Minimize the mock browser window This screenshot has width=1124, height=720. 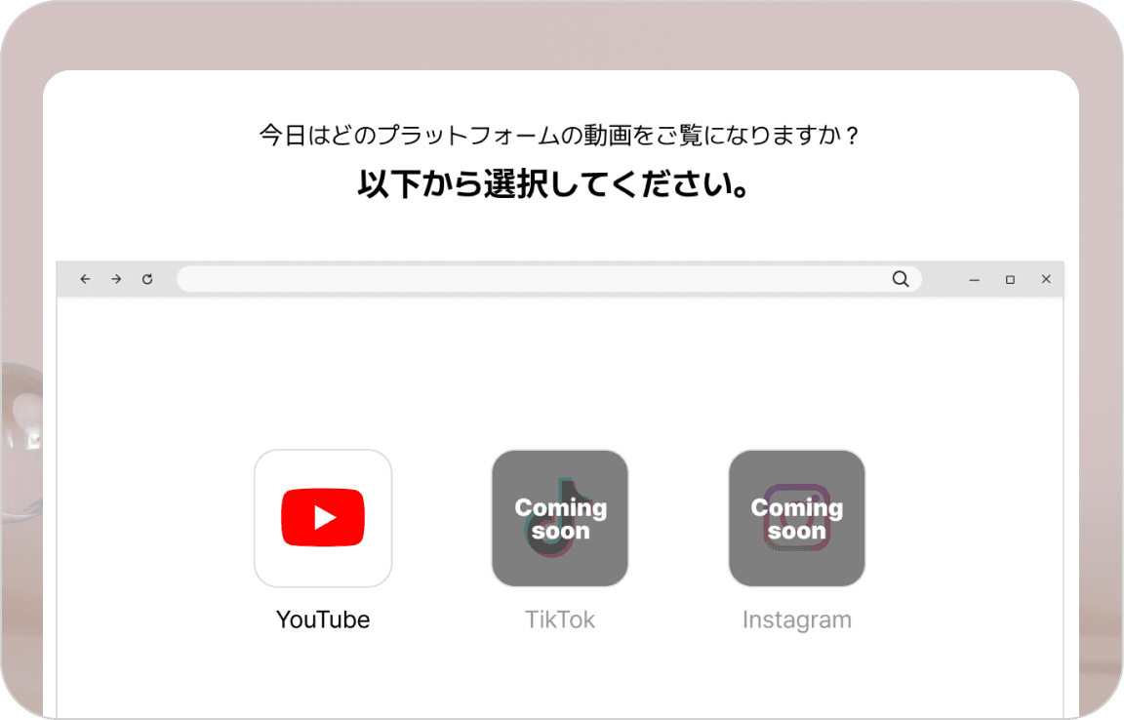(974, 280)
